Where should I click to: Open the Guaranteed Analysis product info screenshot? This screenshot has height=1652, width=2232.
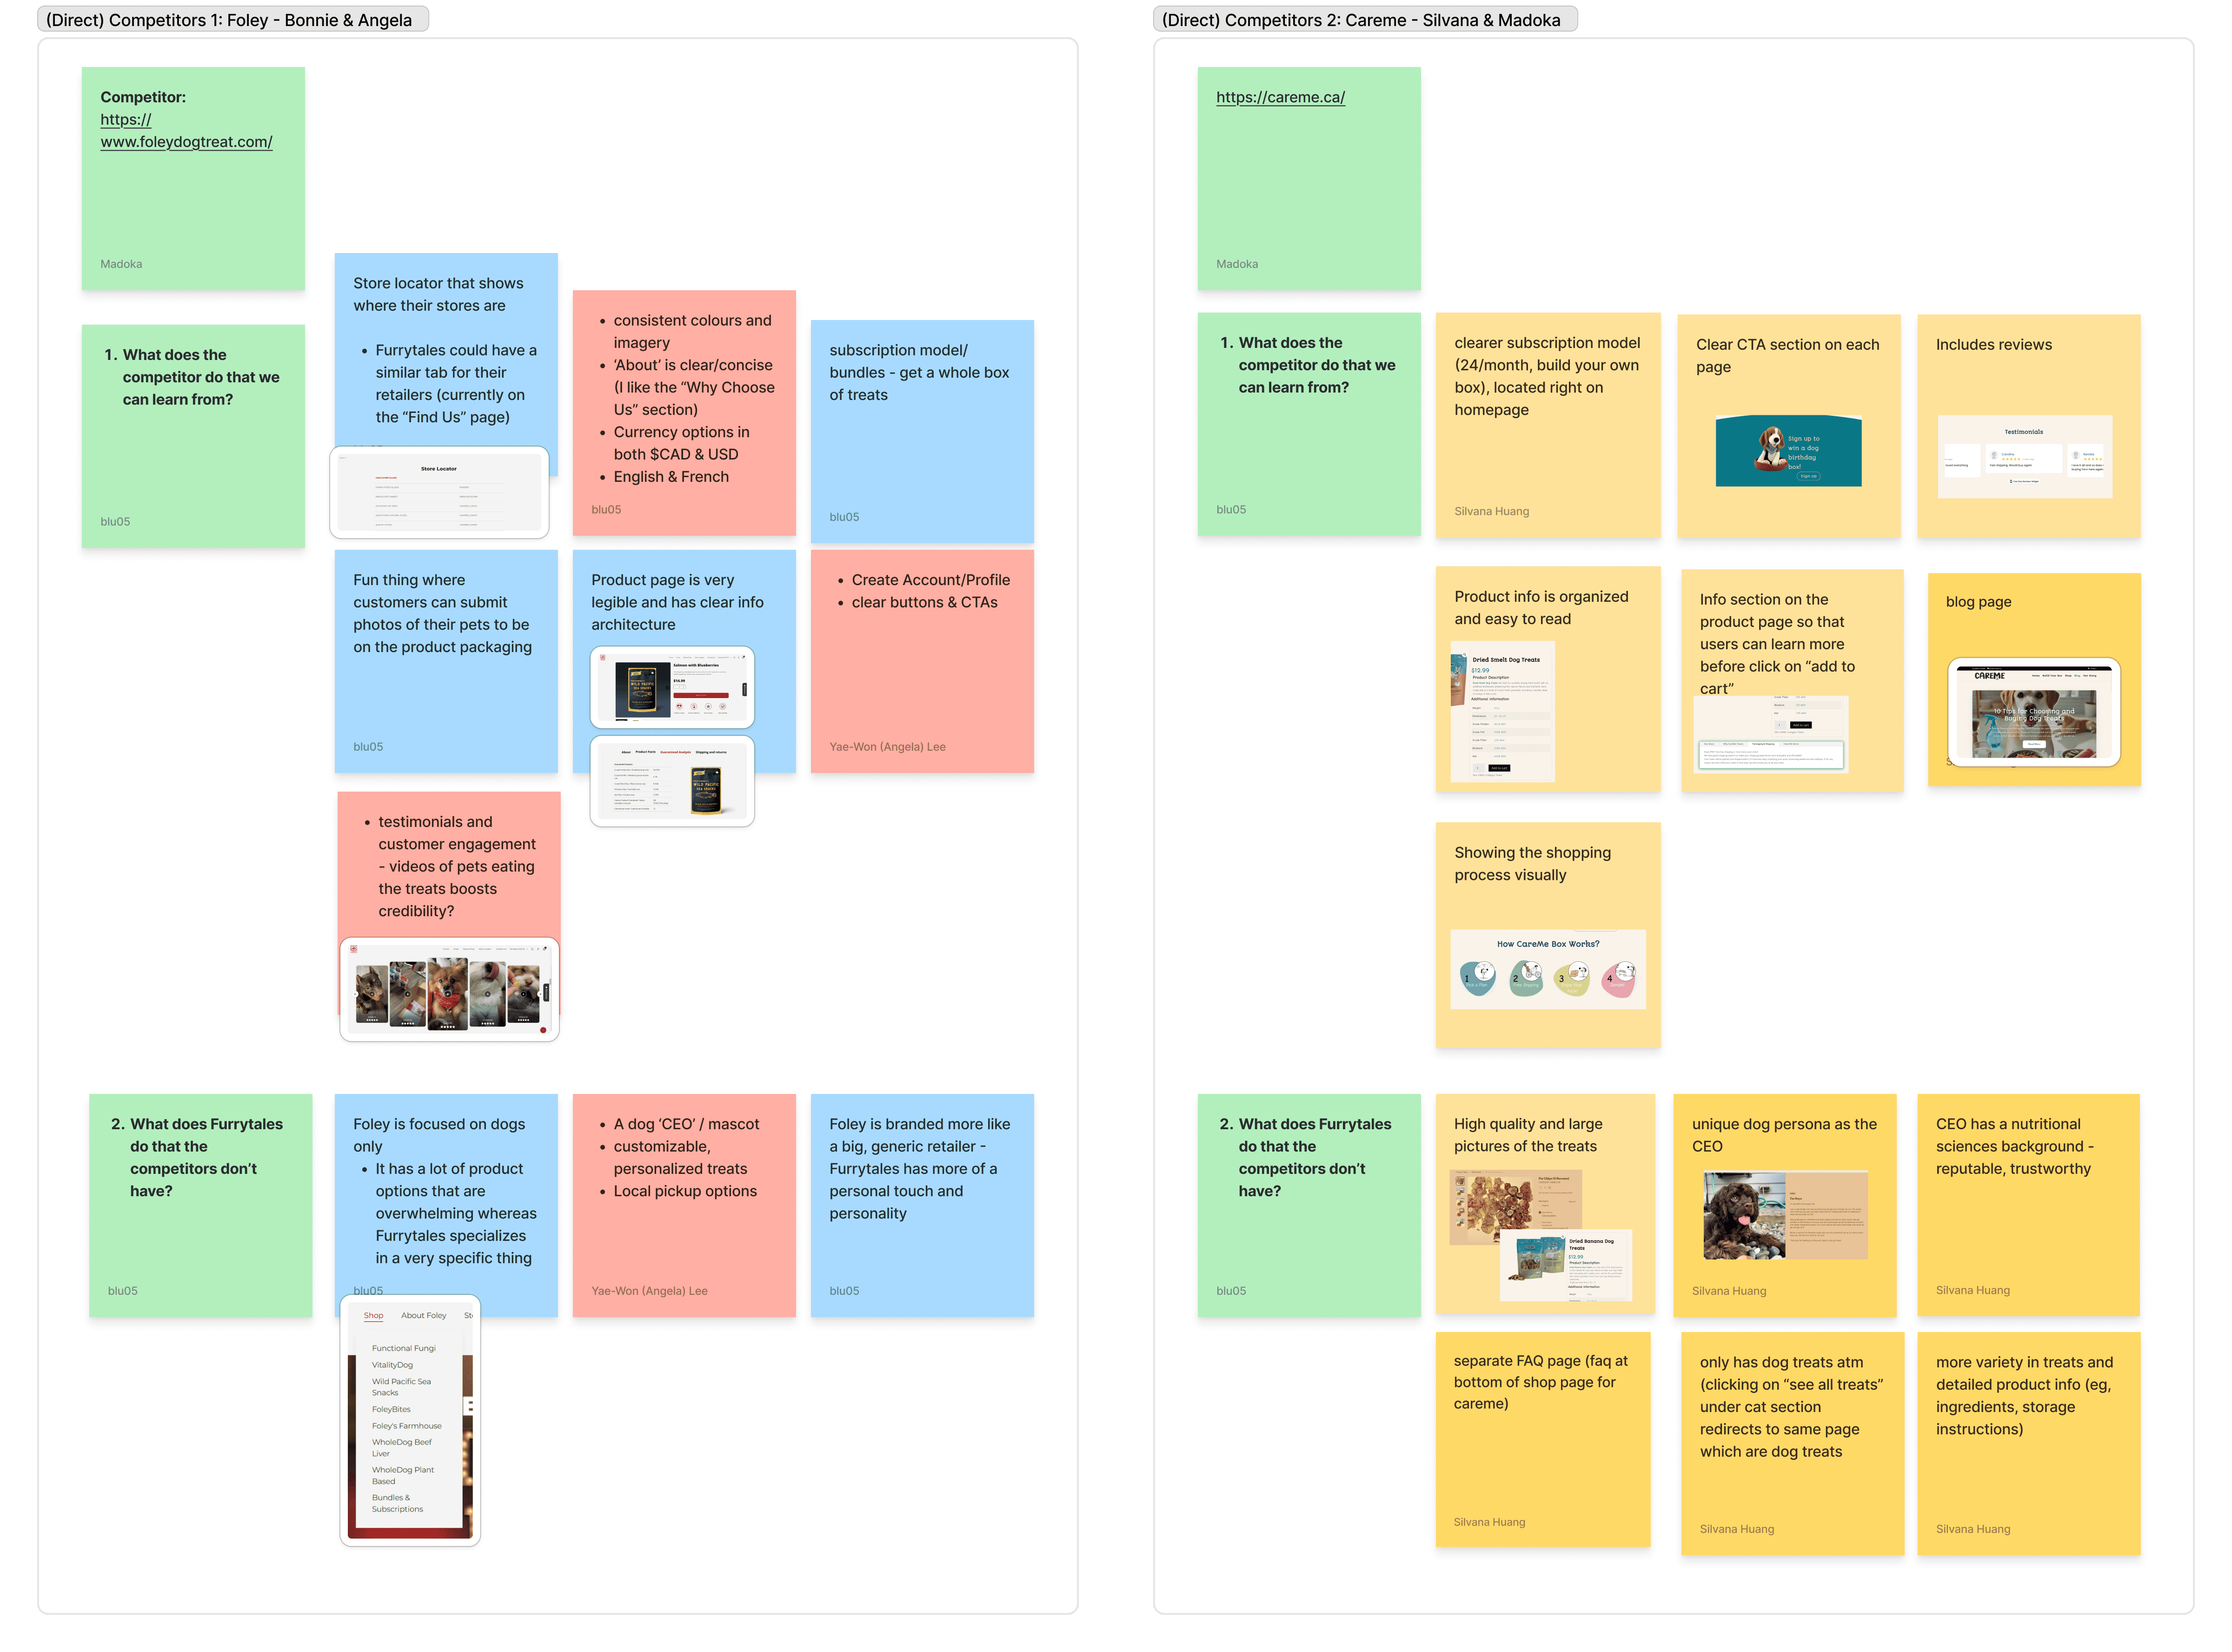click(x=672, y=781)
